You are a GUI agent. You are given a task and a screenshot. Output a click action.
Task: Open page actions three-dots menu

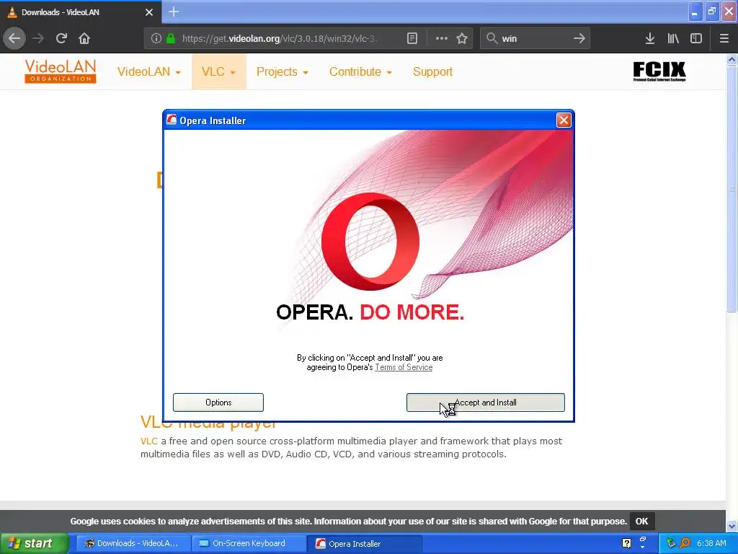442,38
